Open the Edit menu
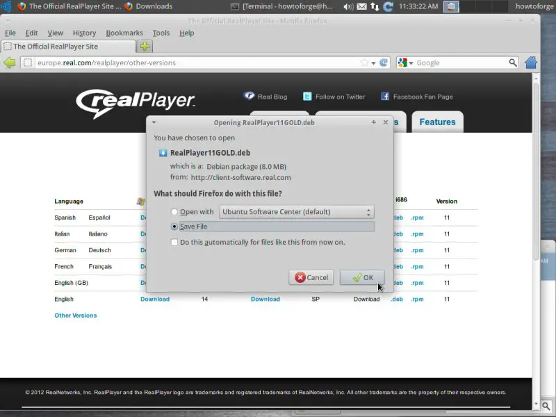 coord(31,33)
